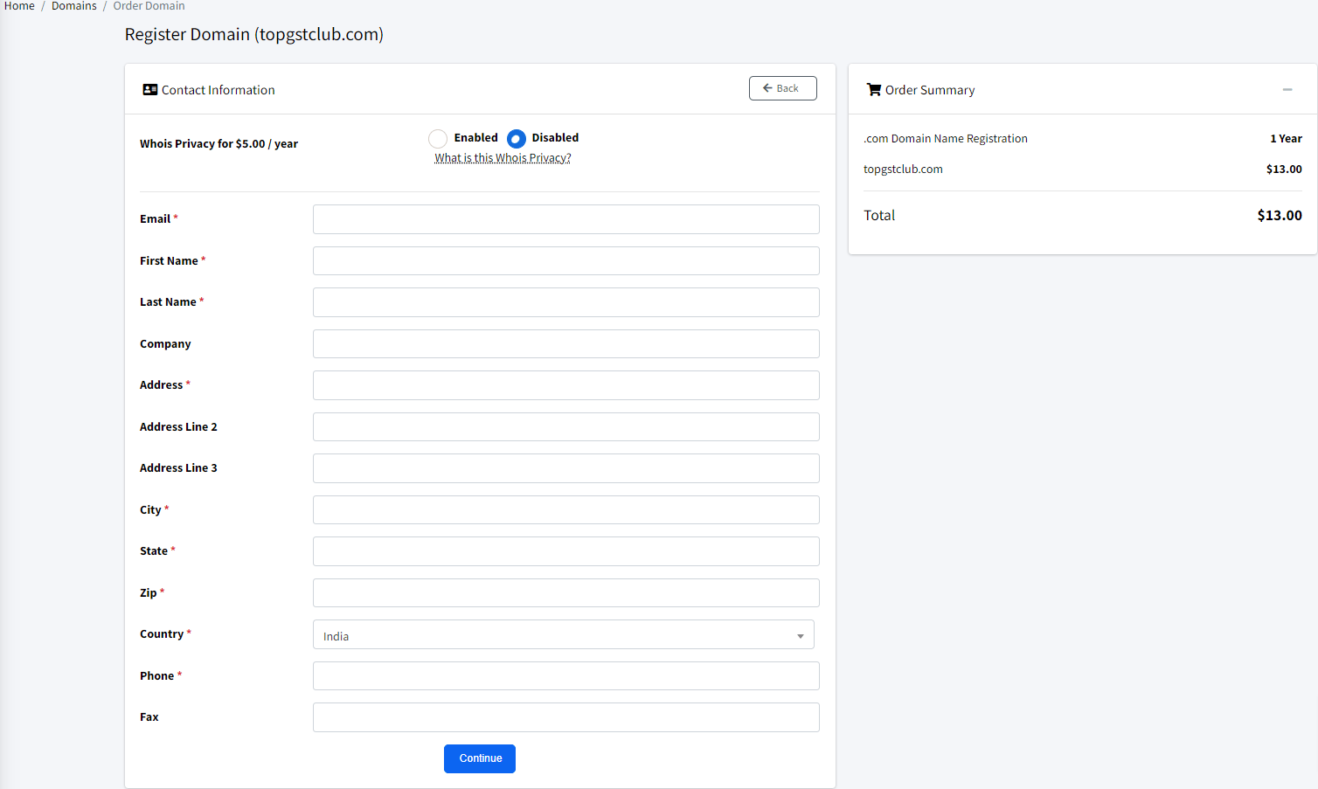
Task: Click the contact card icon beside Contact Information
Action: [149, 89]
